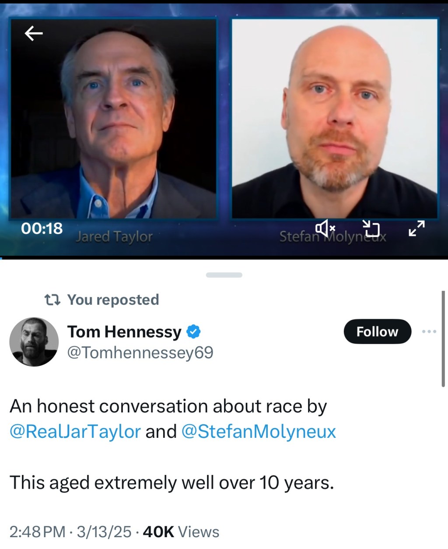Open @StefanMolyneux's profile link
Image resolution: width=448 pixels, height=549 pixels.
(x=258, y=432)
